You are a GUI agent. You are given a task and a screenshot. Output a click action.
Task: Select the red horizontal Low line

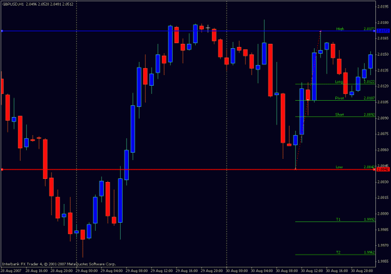[x=187, y=170]
